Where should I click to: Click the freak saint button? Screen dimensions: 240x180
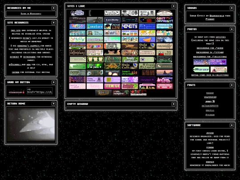point(147,66)
